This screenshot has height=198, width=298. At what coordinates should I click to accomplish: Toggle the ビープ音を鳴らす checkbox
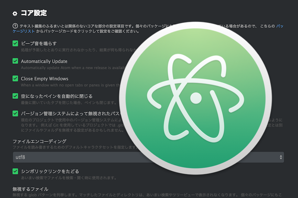click(15, 44)
